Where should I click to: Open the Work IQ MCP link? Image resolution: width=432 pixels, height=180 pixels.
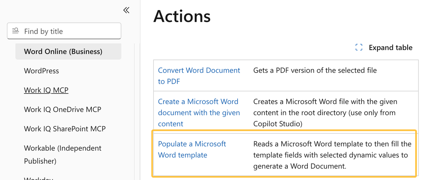click(46, 90)
